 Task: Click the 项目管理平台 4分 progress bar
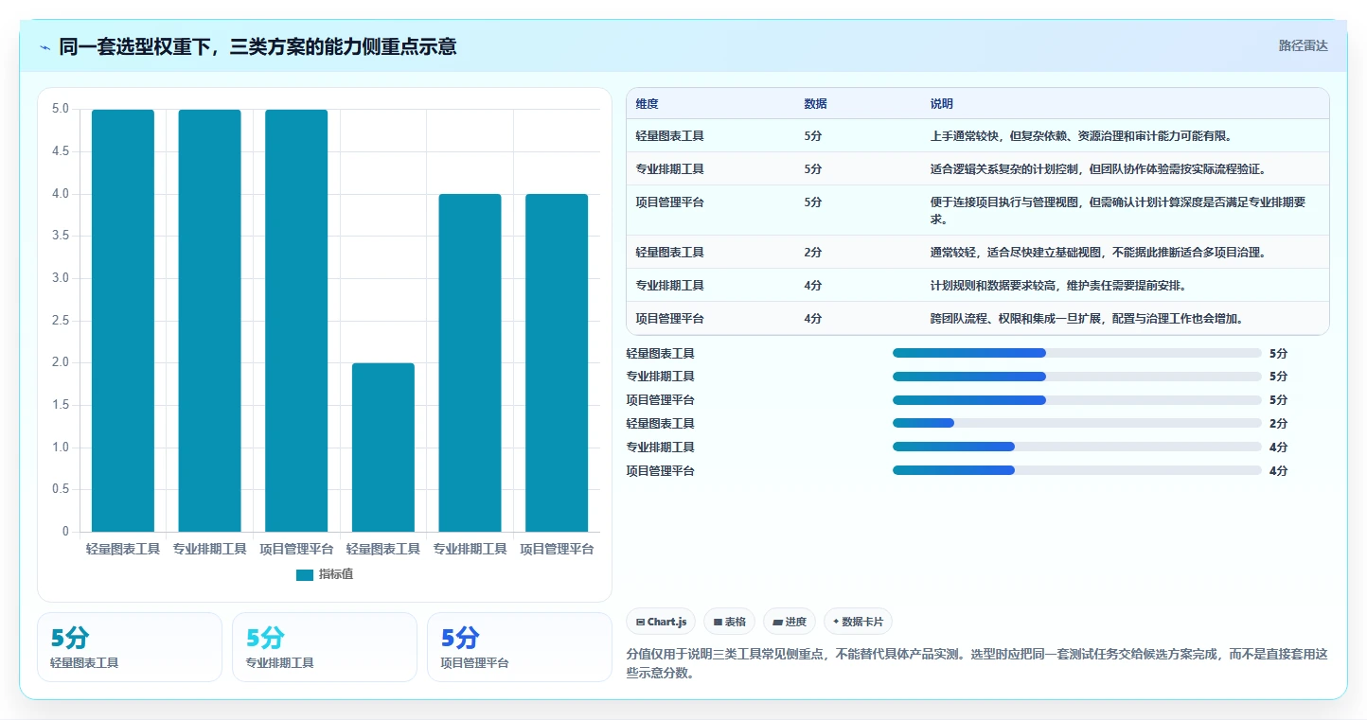1077,470
